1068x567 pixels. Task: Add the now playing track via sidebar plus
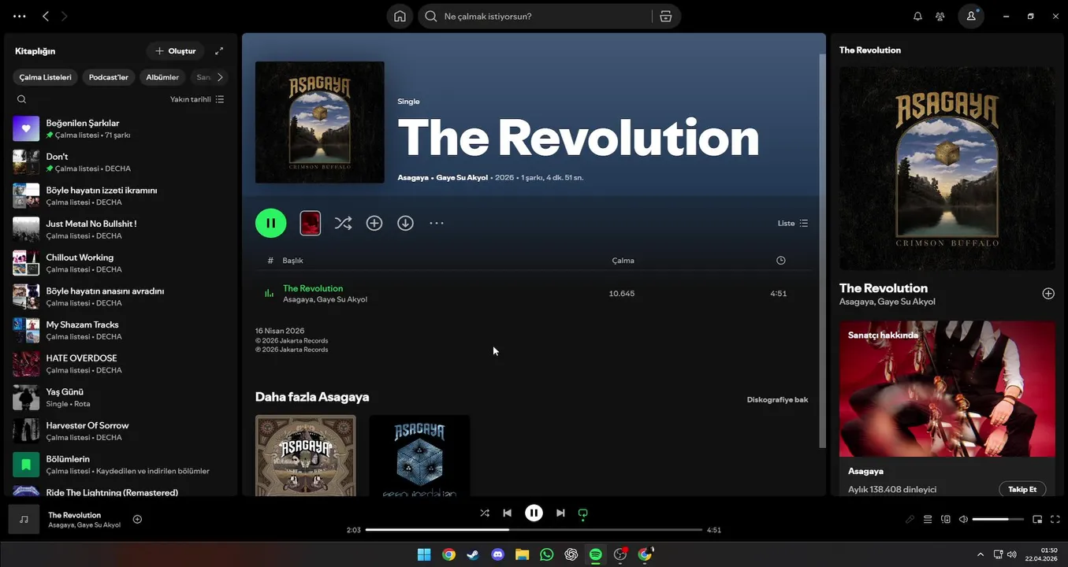click(x=1048, y=293)
